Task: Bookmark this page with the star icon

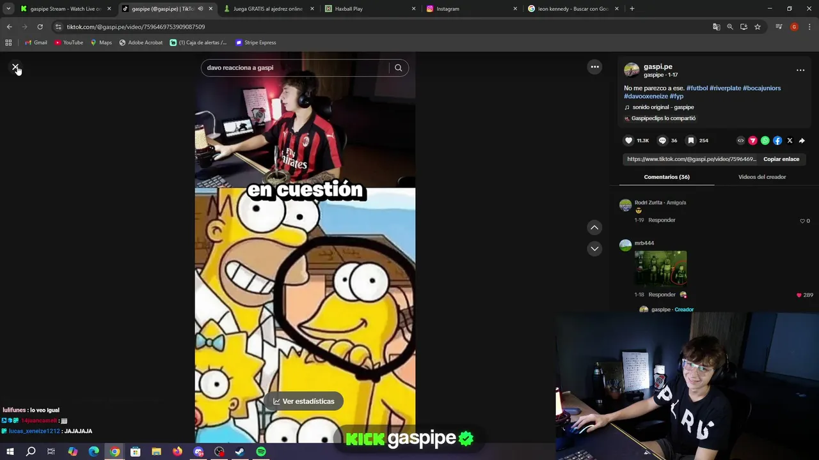Action: click(758, 27)
